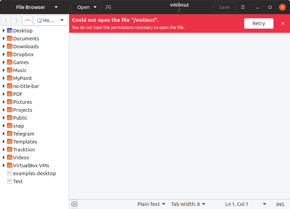Viewport: 290px width, 209px height.
Task: Close the window with orange X
Action: (282, 7)
